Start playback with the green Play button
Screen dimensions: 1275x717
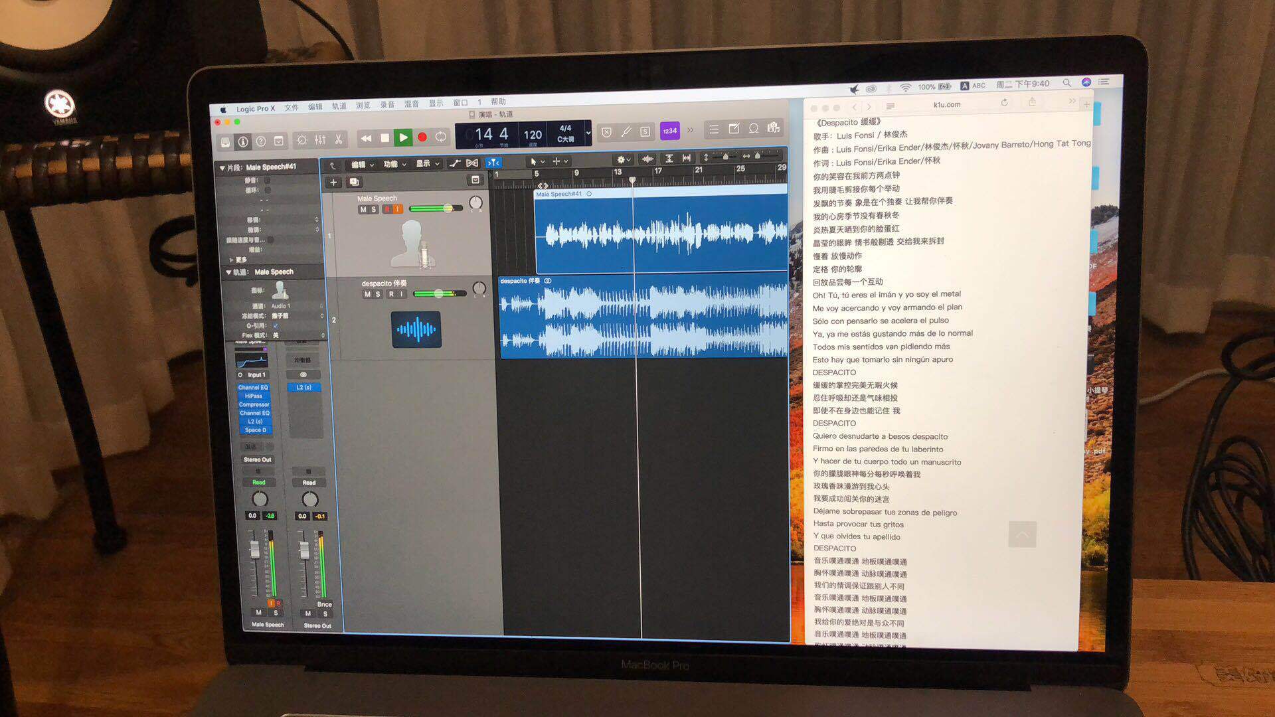(403, 137)
